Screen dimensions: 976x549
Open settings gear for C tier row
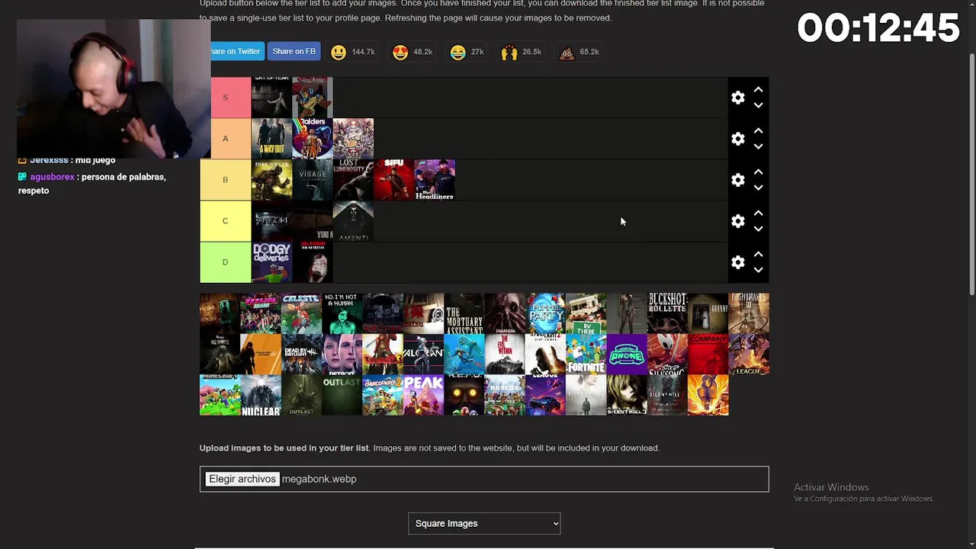click(737, 221)
